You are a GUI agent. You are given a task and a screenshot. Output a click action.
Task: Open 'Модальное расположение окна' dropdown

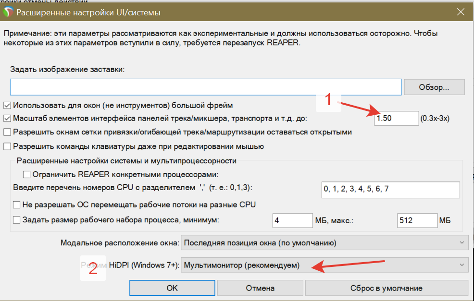point(324,243)
